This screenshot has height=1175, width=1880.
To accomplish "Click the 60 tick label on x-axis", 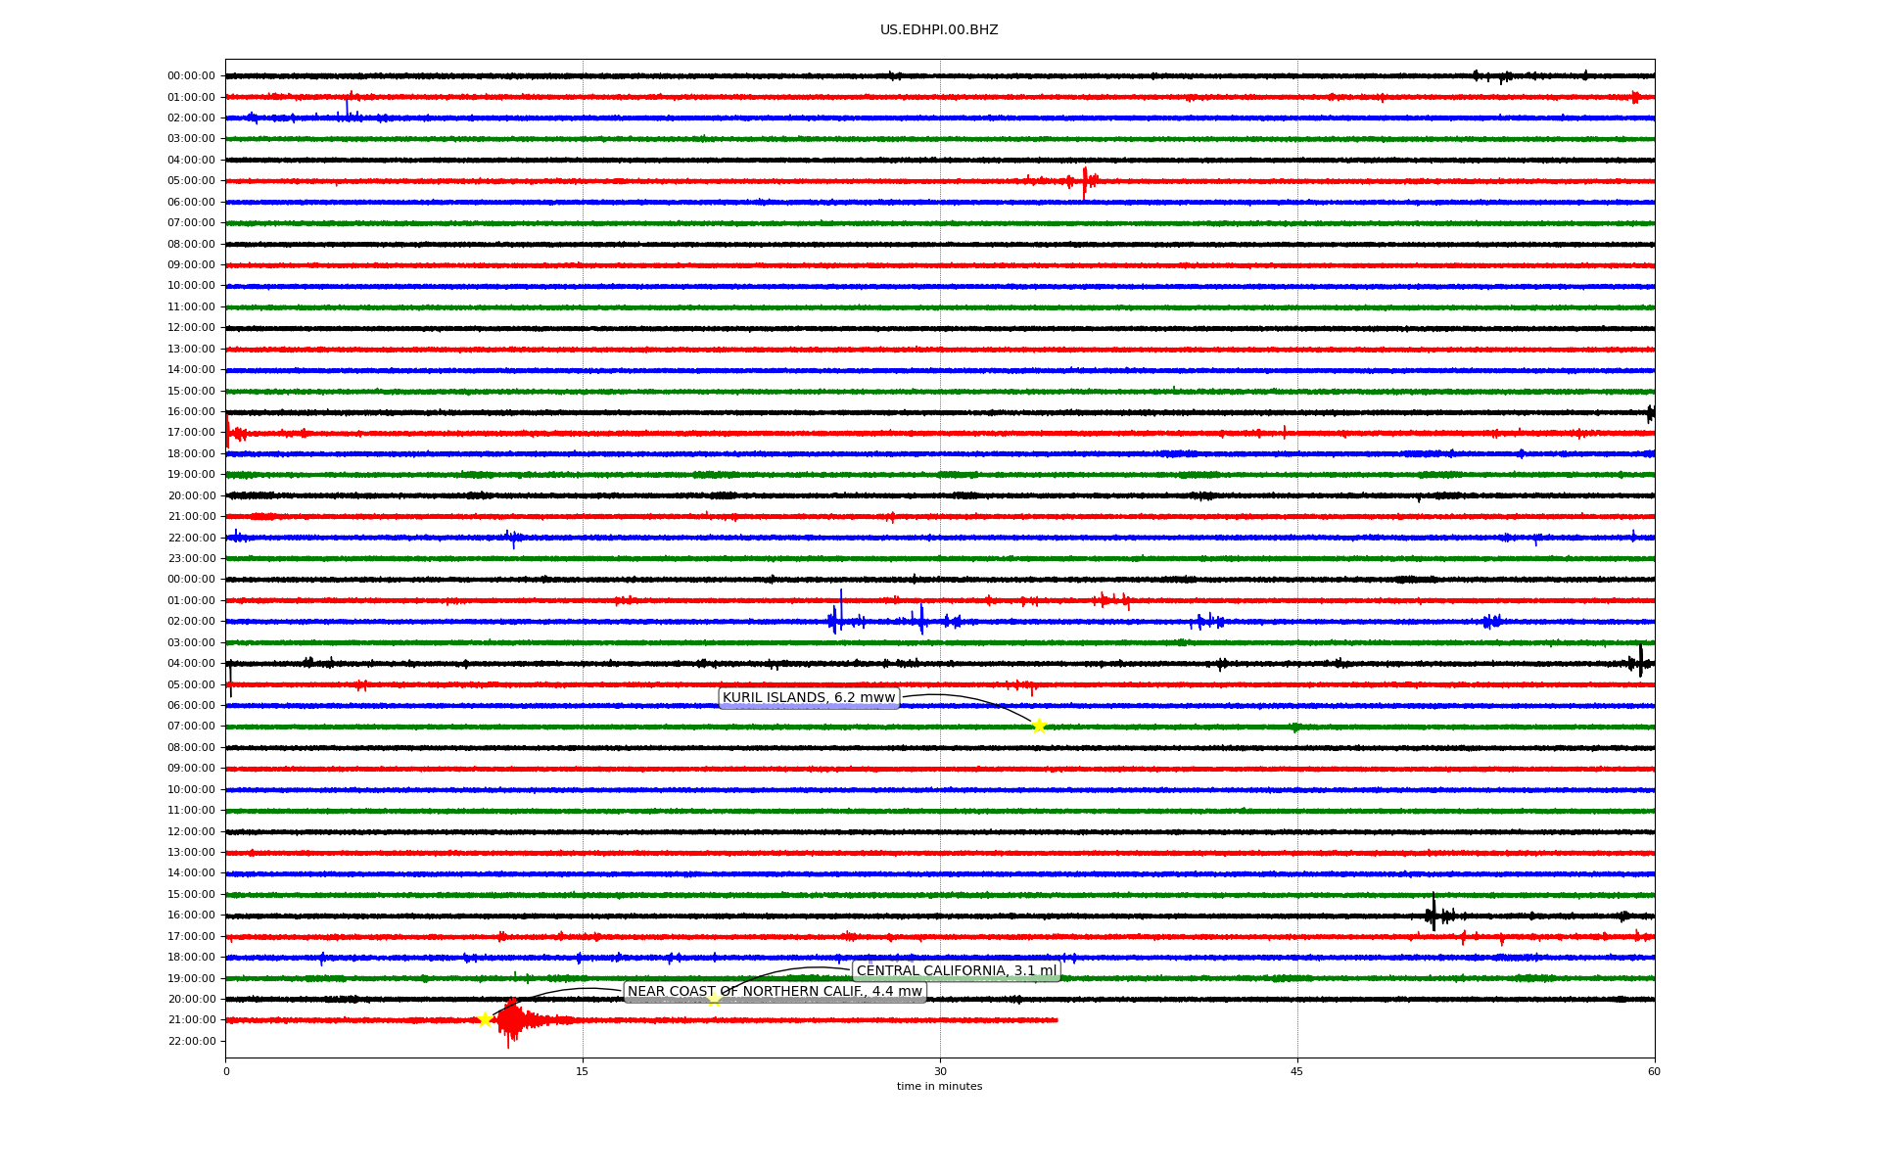I will pyautogui.click(x=1654, y=1071).
